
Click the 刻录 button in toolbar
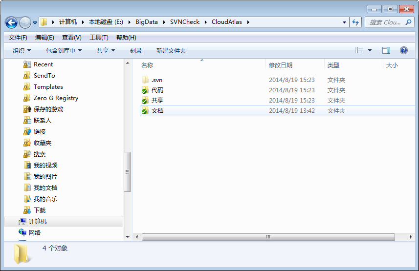(136, 51)
